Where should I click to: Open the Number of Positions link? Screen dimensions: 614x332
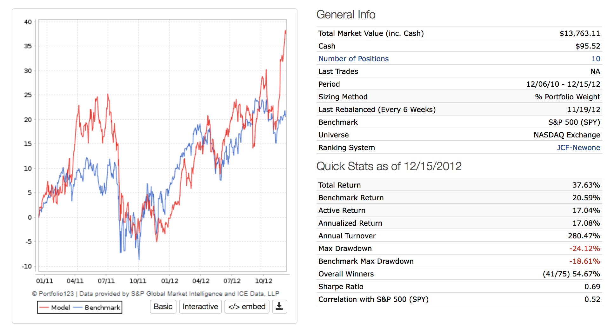pyautogui.click(x=353, y=59)
